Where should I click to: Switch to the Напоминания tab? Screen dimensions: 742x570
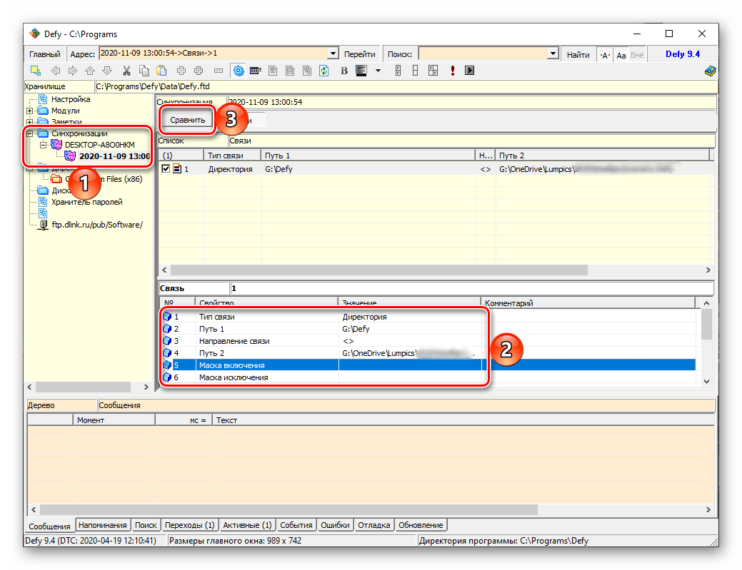[x=103, y=525]
